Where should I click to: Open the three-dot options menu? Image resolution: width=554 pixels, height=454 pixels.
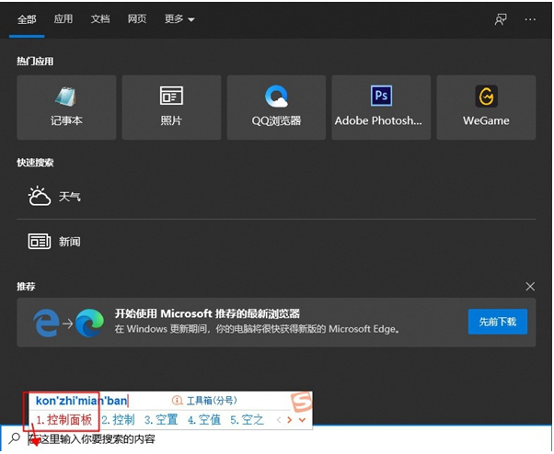coord(530,18)
